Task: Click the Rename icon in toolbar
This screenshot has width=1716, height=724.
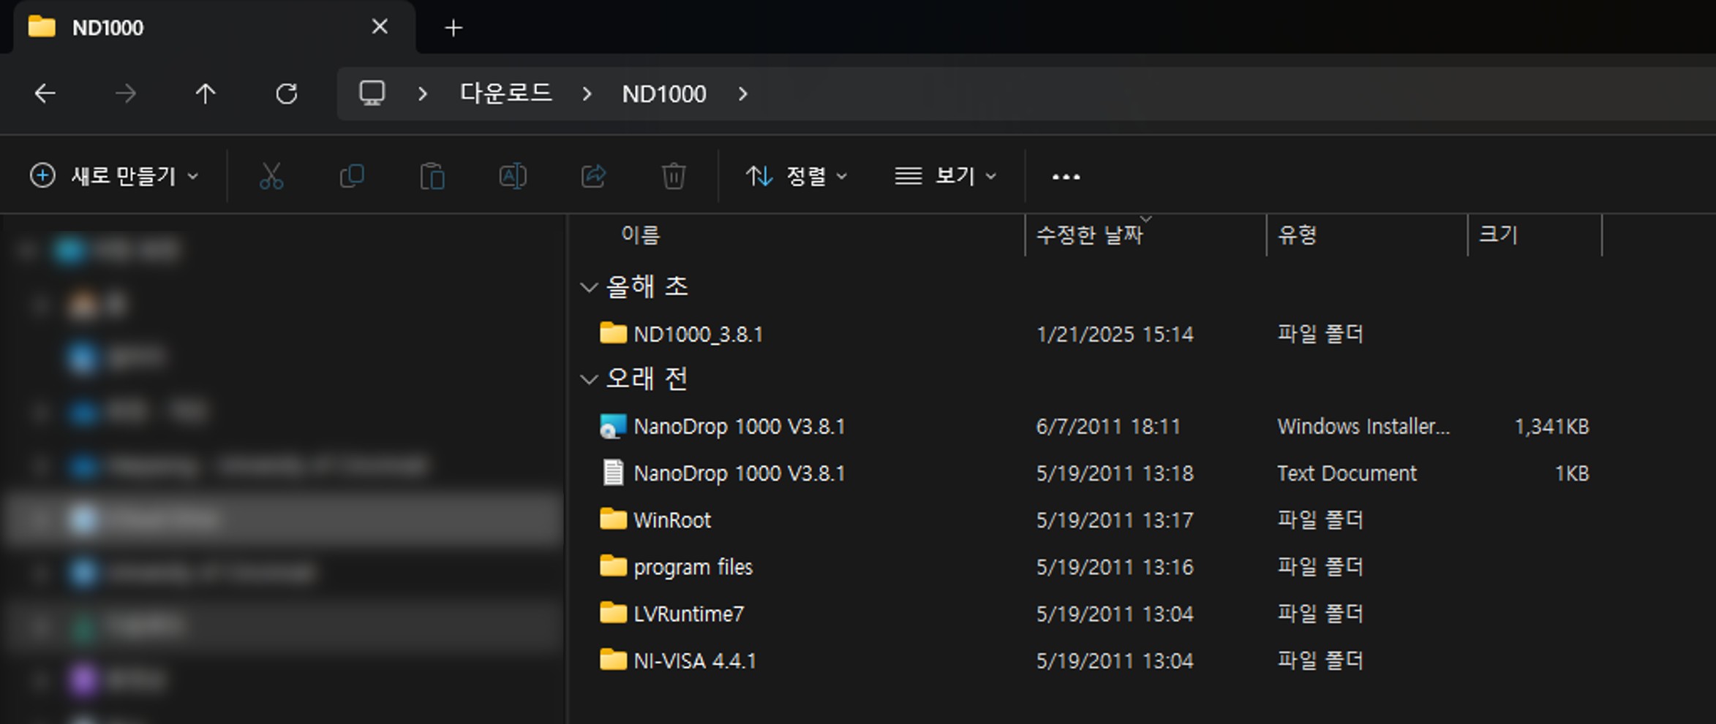Action: click(513, 176)
